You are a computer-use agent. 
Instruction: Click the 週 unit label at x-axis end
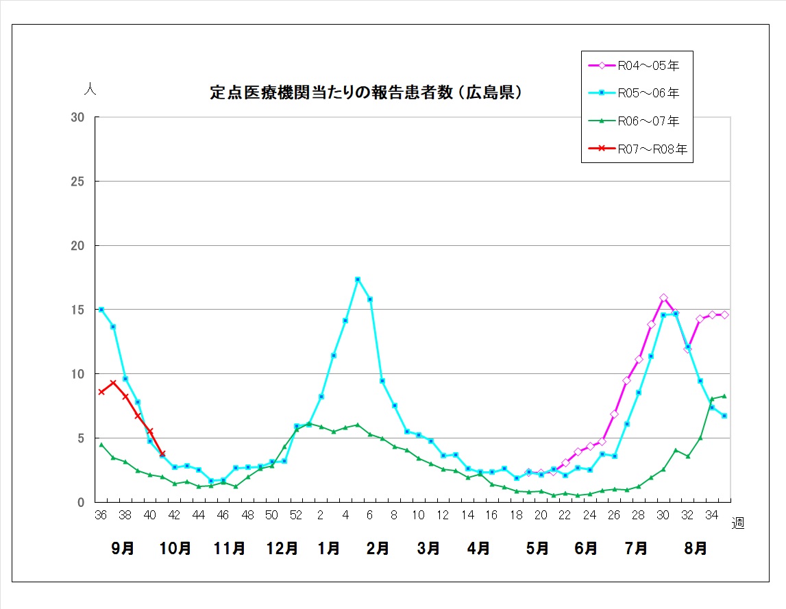737,524
